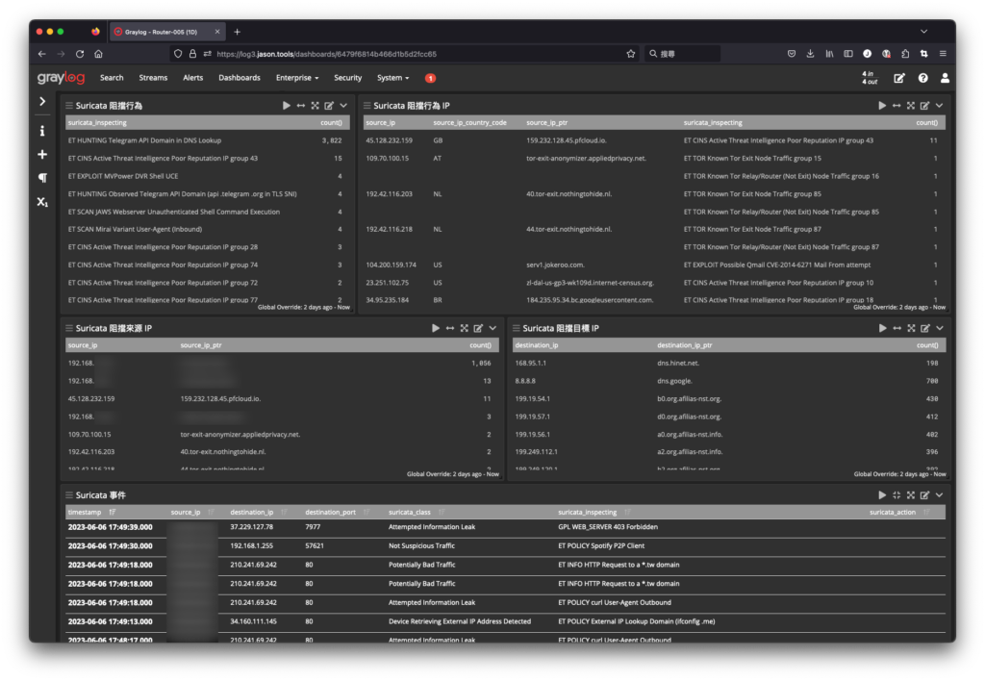This screenshot has width=985, height=681.
Task: Run the Suricata 阻擋行為 IP widget play icon
Action: (x=882, y=106)
